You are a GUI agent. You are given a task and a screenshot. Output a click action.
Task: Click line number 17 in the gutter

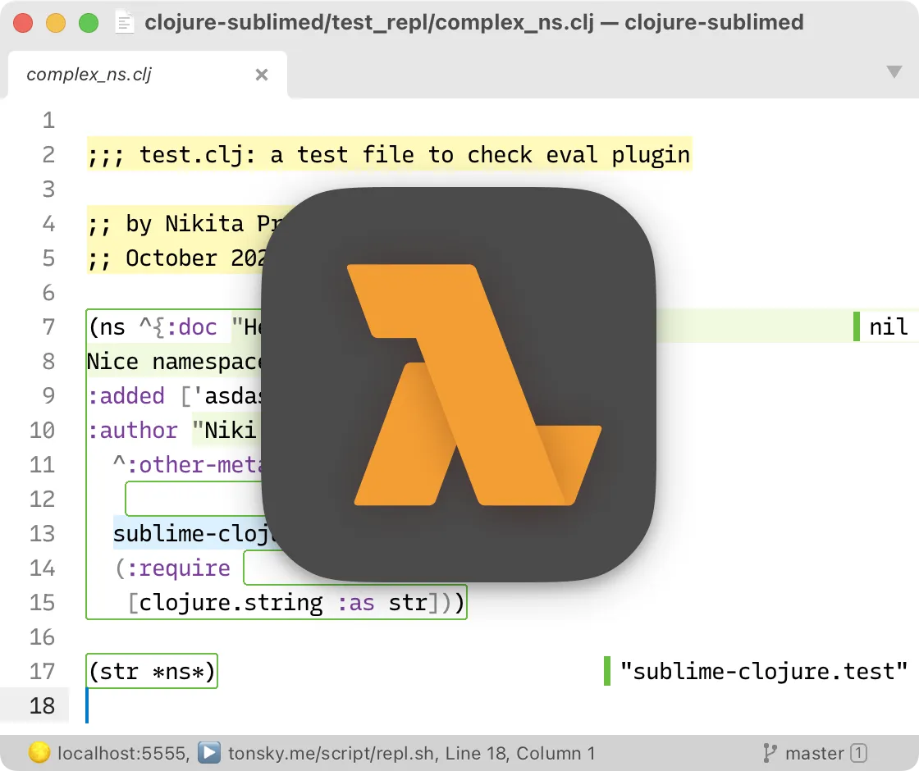coord(42,672)
